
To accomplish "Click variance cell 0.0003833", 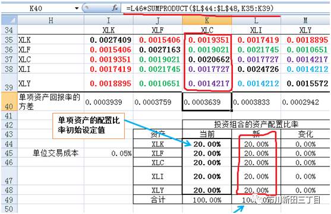I will (256, 102).
